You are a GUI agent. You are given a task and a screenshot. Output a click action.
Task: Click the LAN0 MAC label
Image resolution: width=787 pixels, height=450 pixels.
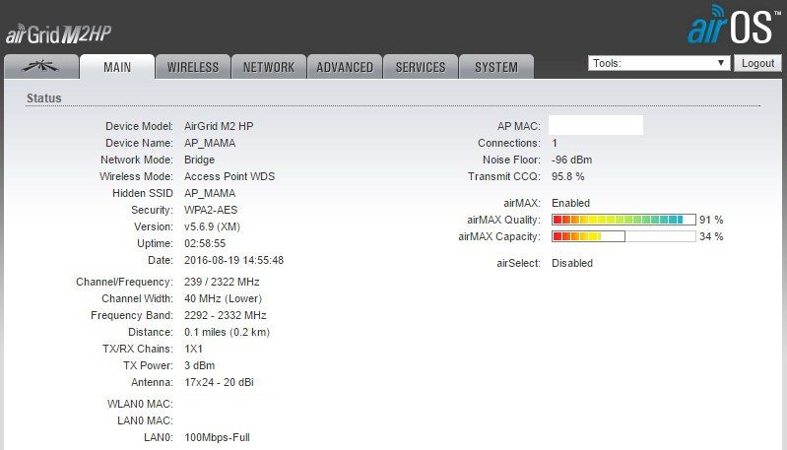click(145, 420)
